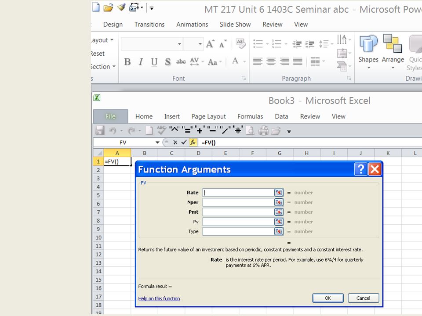Apply bullet list in PowerPoint Paragraph group

(258, 43)
